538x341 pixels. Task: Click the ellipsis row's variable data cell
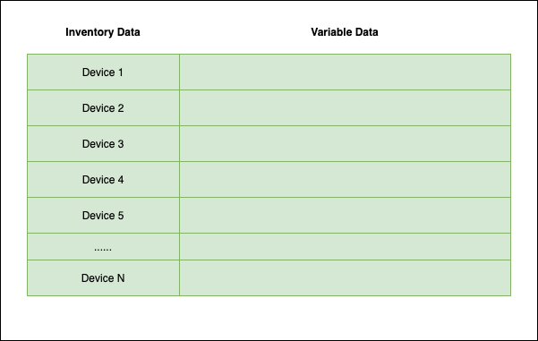[346, 247]
